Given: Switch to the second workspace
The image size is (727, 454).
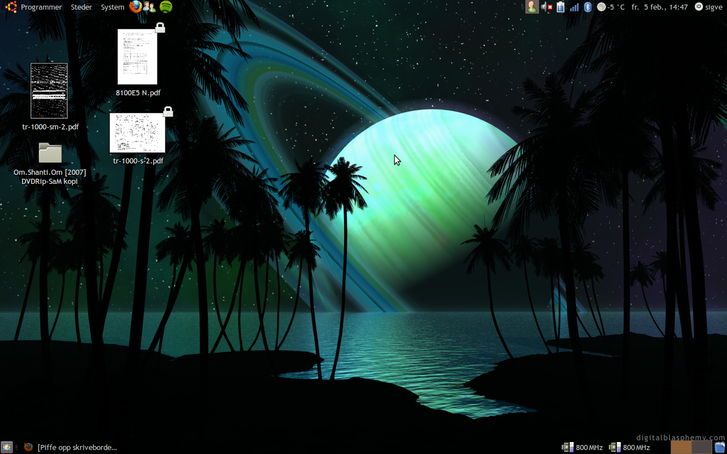Looking at the screenshot, I should [x=702, y=447].
